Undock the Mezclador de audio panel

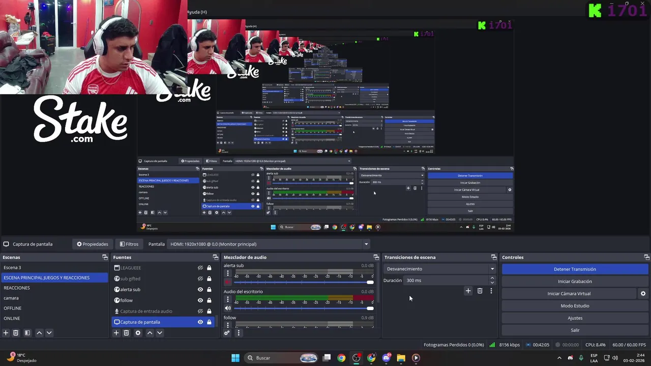pyautogui.click(x=376, y=257)
